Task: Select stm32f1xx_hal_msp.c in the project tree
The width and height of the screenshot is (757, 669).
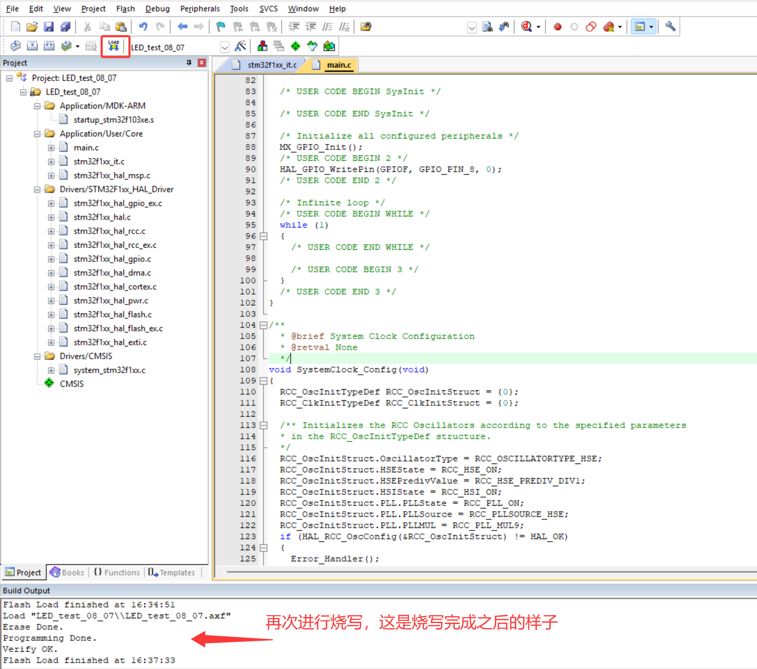Action: click(112, 176)
